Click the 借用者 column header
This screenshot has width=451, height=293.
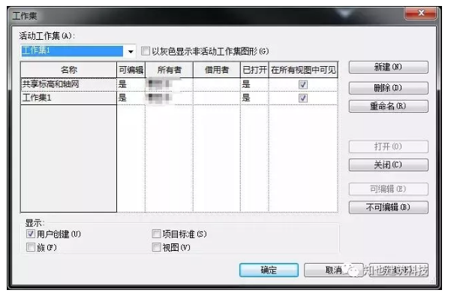point(217,70)
